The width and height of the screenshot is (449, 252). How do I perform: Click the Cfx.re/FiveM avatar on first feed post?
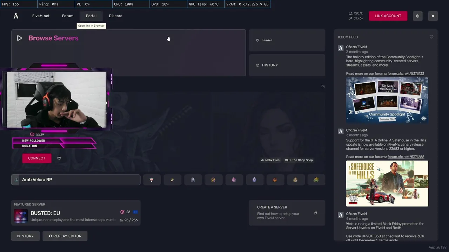point(341,48)
